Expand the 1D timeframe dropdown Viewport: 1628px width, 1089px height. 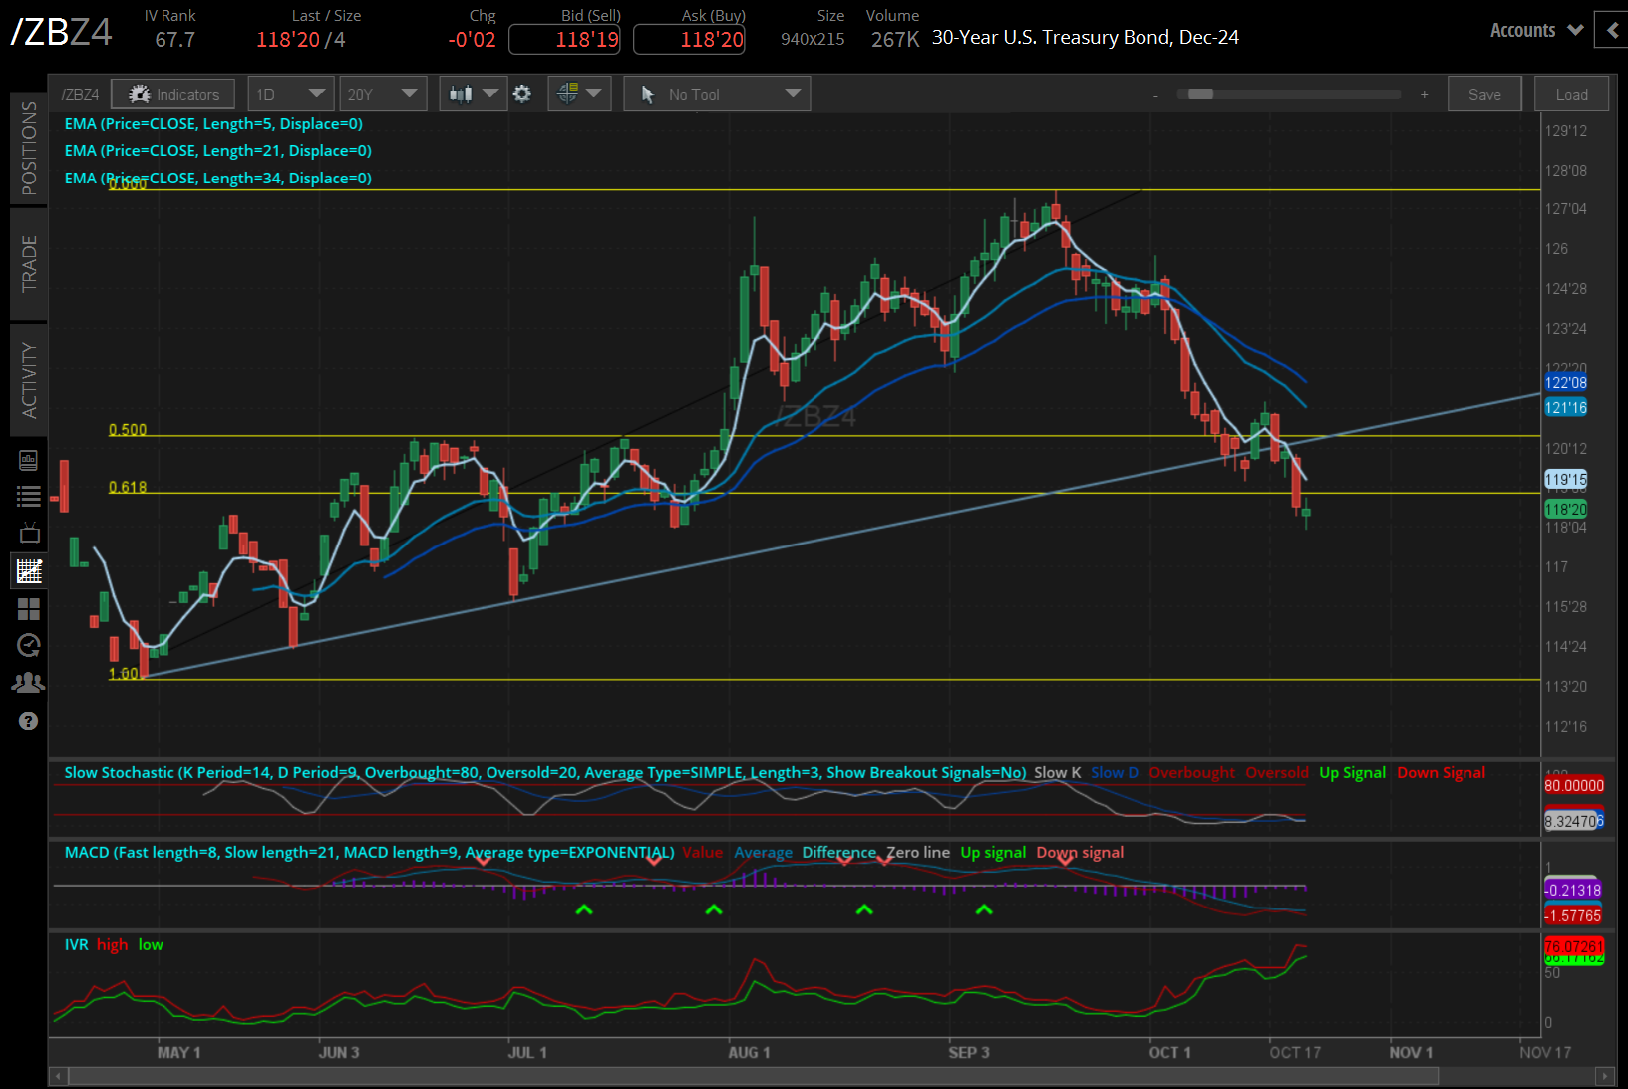pos(290,93)
